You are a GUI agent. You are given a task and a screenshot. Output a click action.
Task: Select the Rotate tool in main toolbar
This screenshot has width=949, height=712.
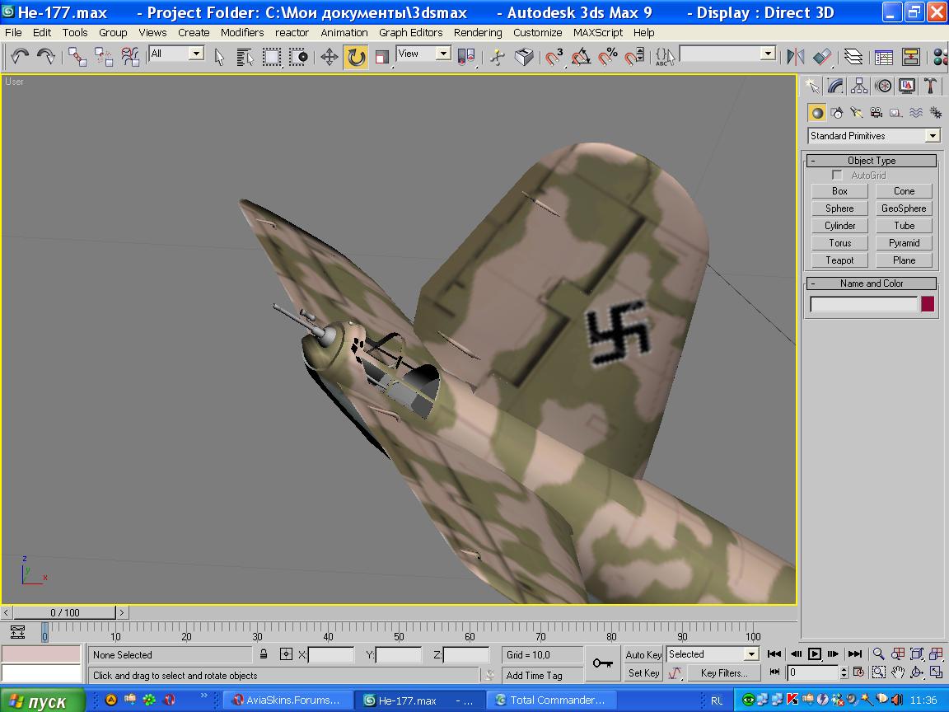[356, 57]
